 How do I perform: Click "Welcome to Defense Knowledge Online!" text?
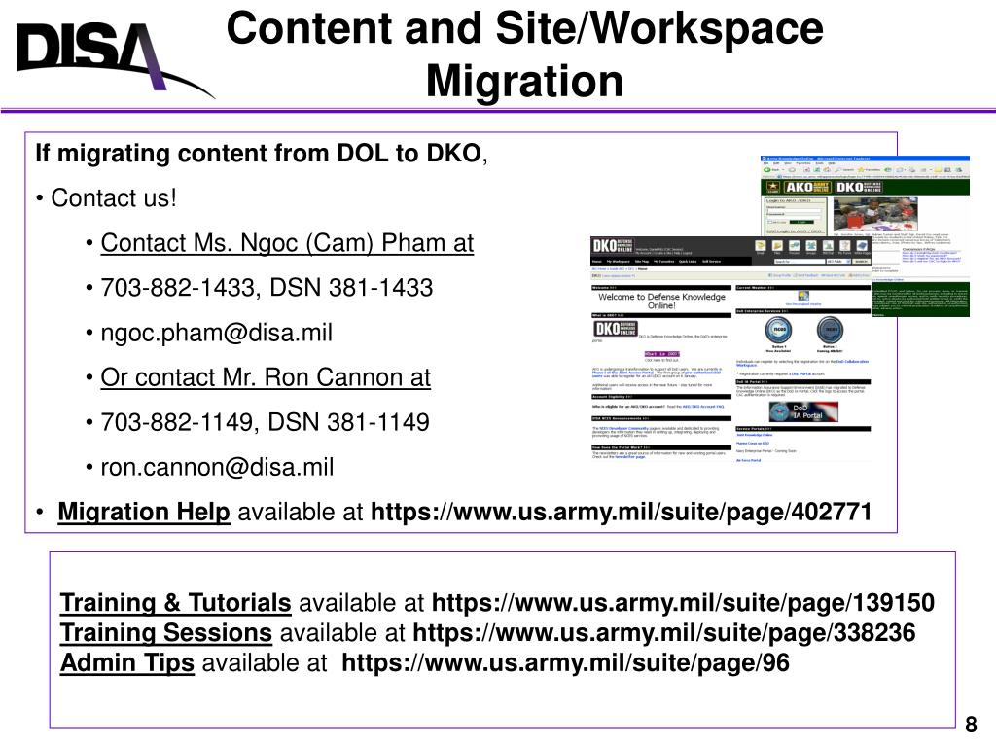click(x=661, y=302)
